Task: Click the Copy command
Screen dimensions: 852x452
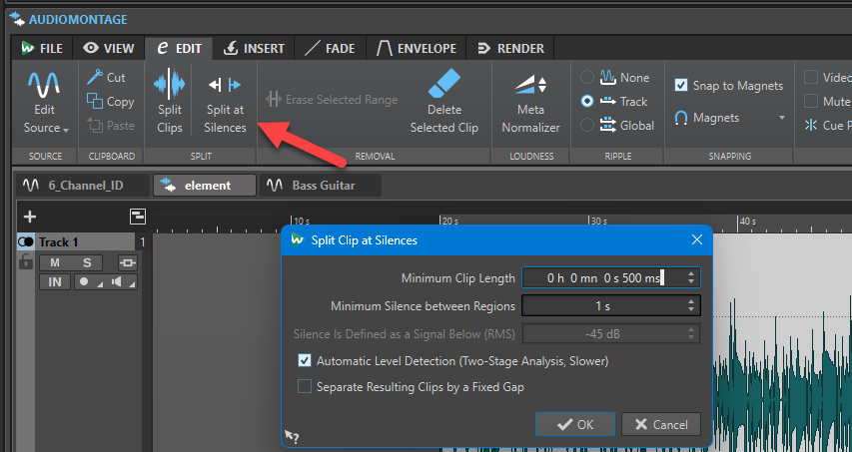Action: [x=110, y=102]
